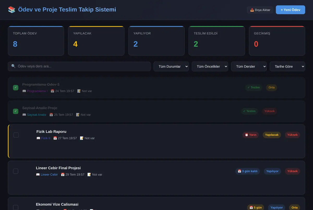
Task: Click the magnifier icon in search bar
Action: [13, 66]
